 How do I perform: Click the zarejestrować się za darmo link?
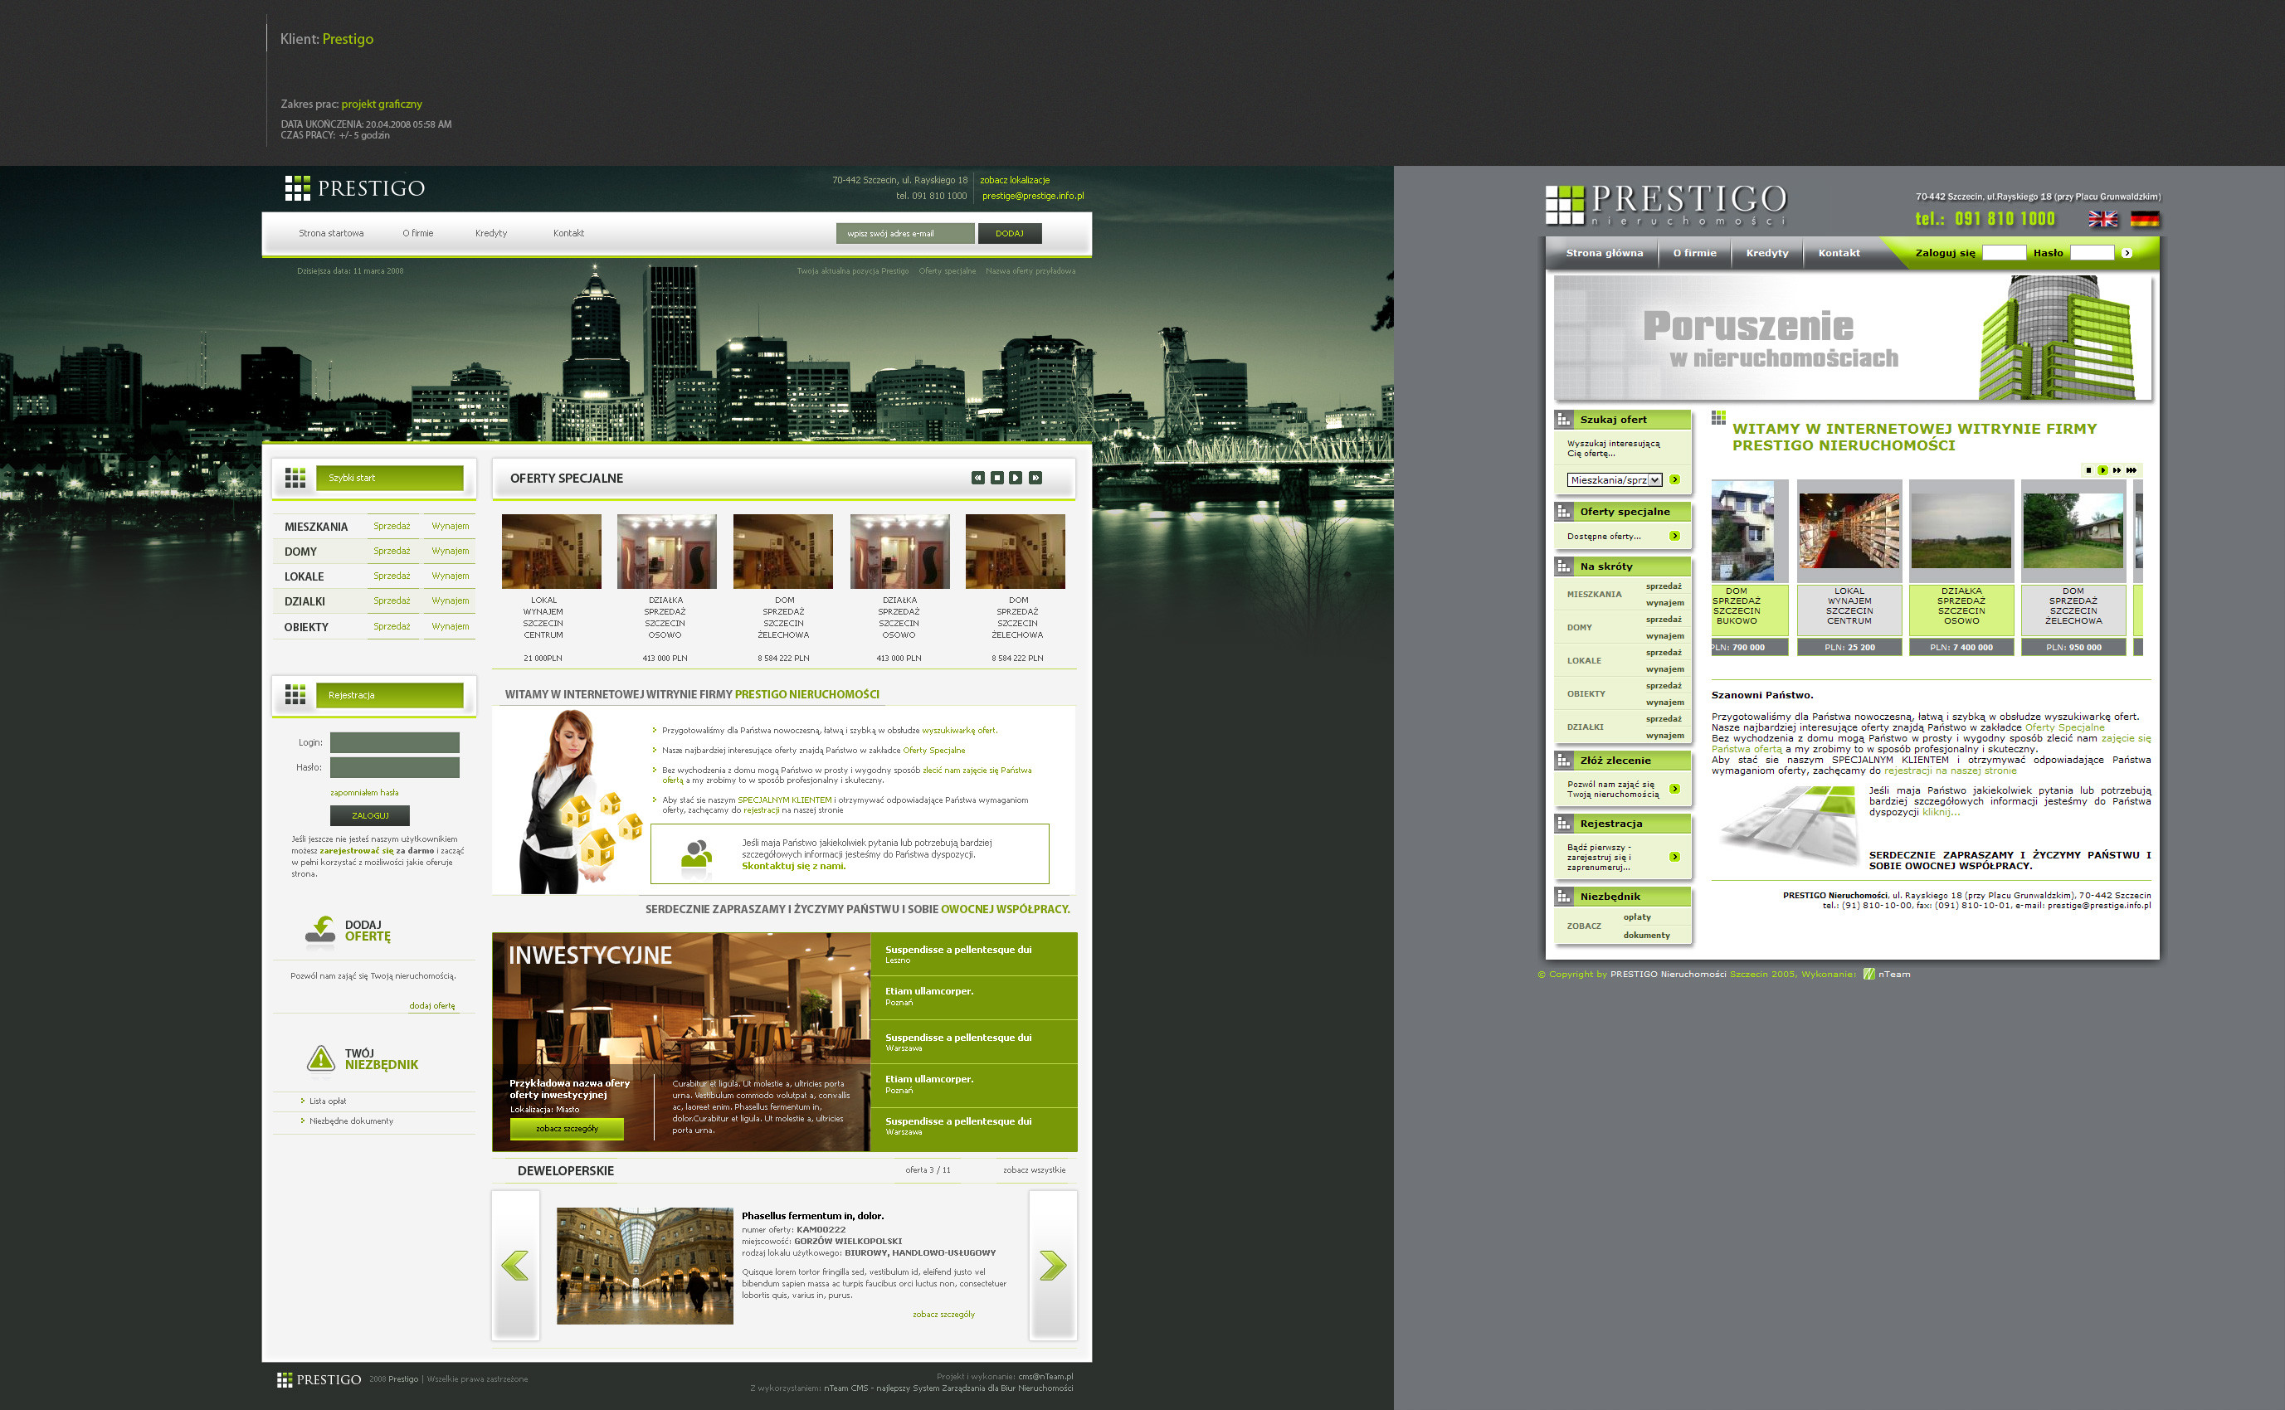[x=377, y=850]
